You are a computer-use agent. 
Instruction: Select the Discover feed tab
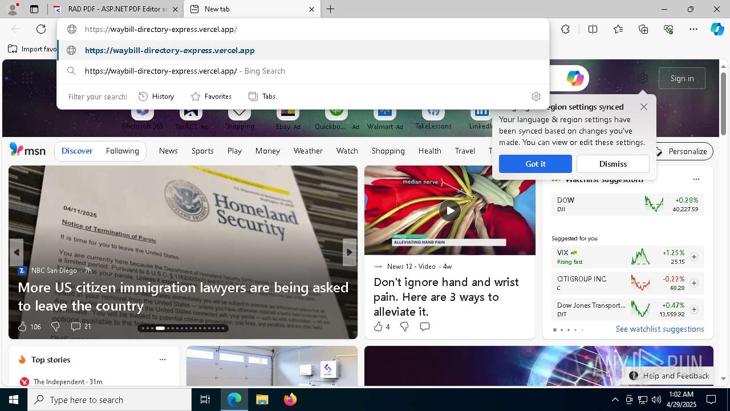pos(77,151)
